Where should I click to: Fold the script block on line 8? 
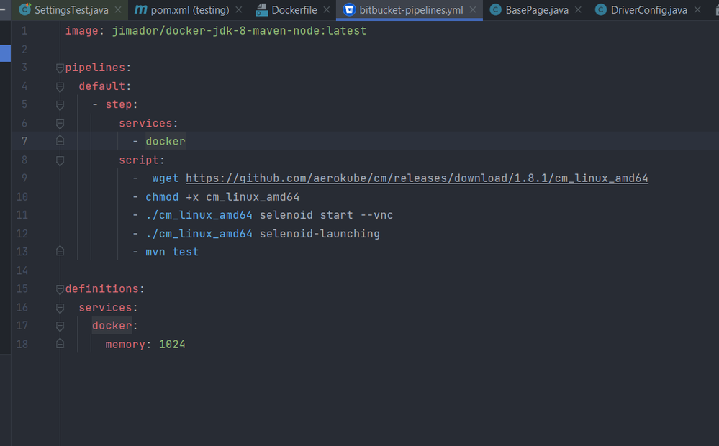60,160
